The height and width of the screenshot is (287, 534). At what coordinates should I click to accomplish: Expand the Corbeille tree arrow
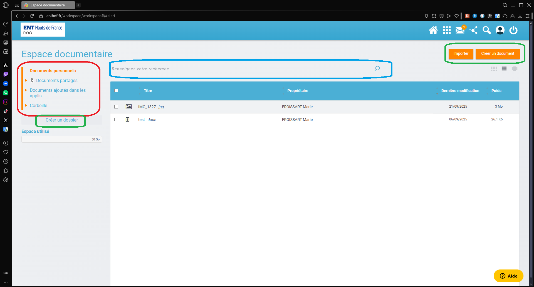(26, 105)
